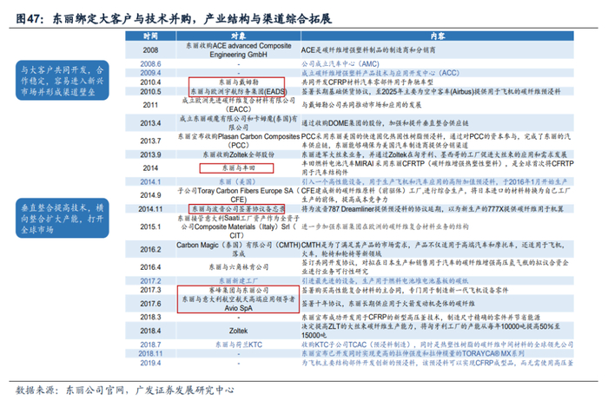Select the 2013.4 date cell
The height and width of the screenshot is (407, 608).
tap(150, 123)
